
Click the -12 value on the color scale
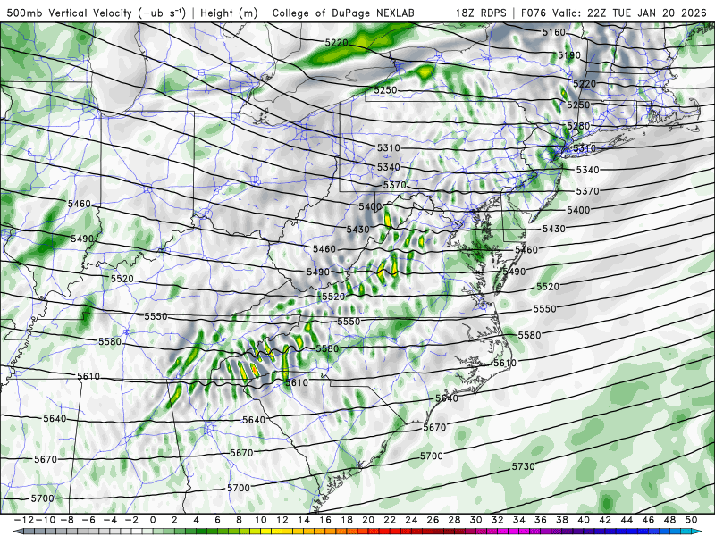tap(23, 520)
